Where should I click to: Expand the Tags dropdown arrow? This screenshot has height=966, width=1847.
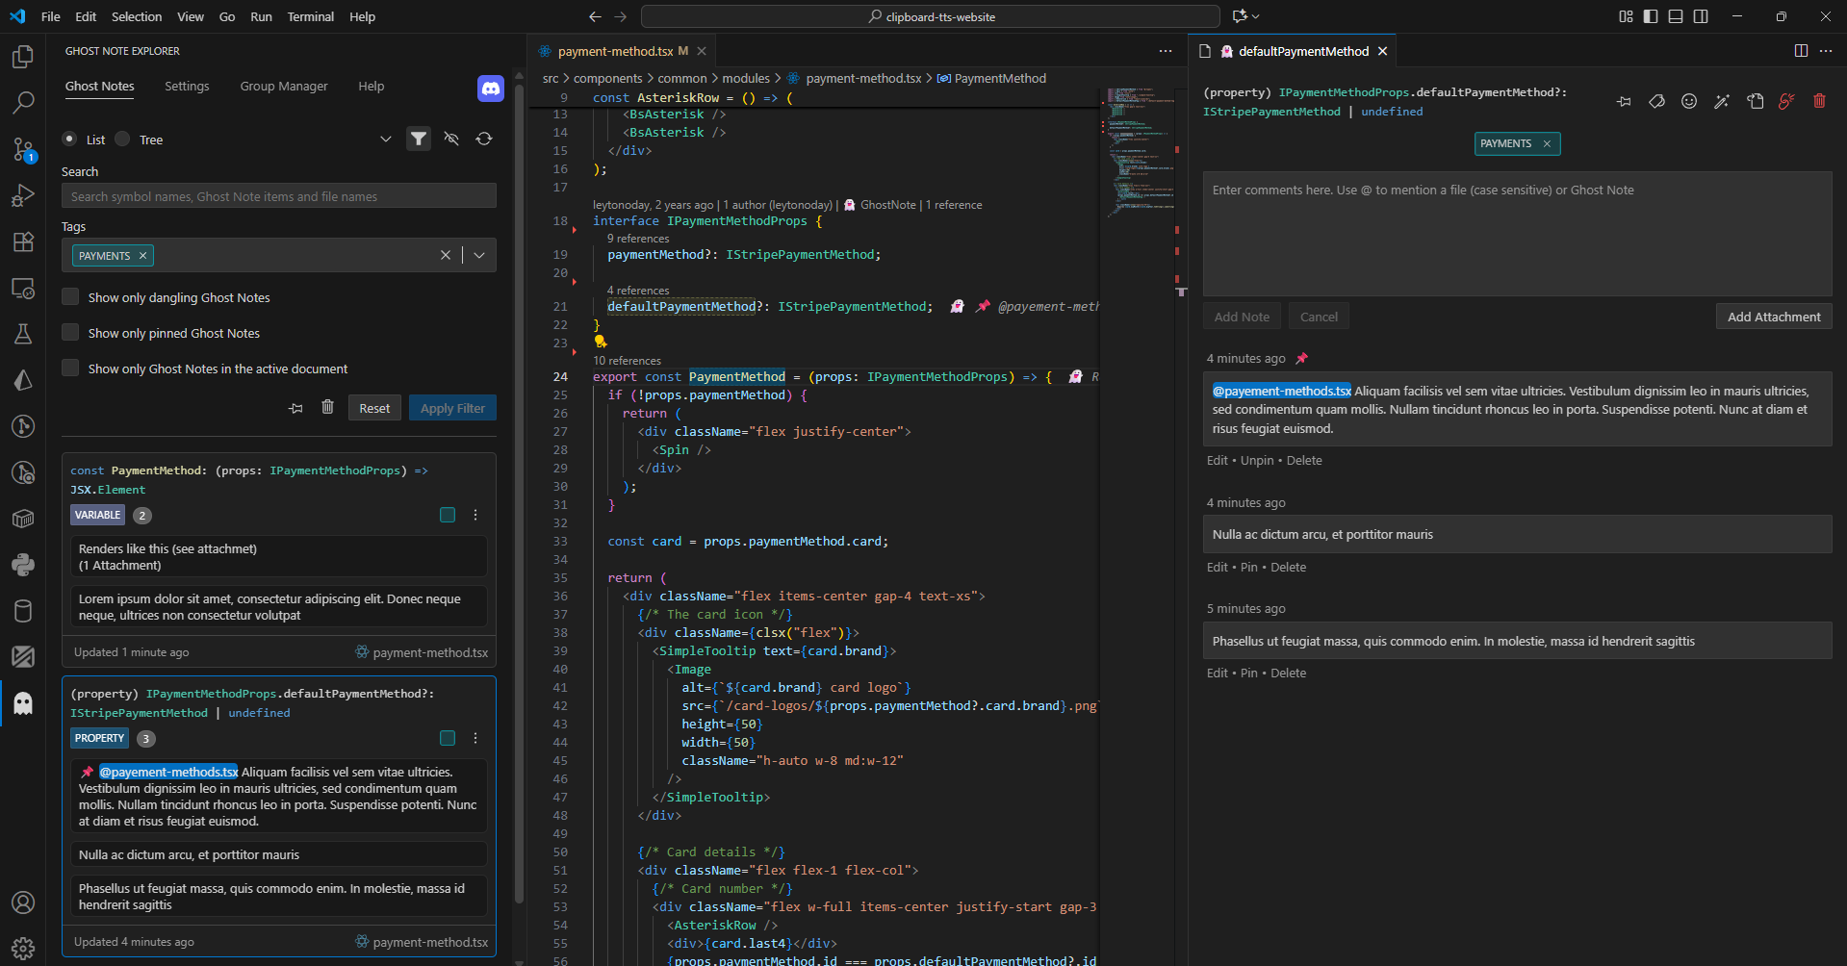coord(479,255)
